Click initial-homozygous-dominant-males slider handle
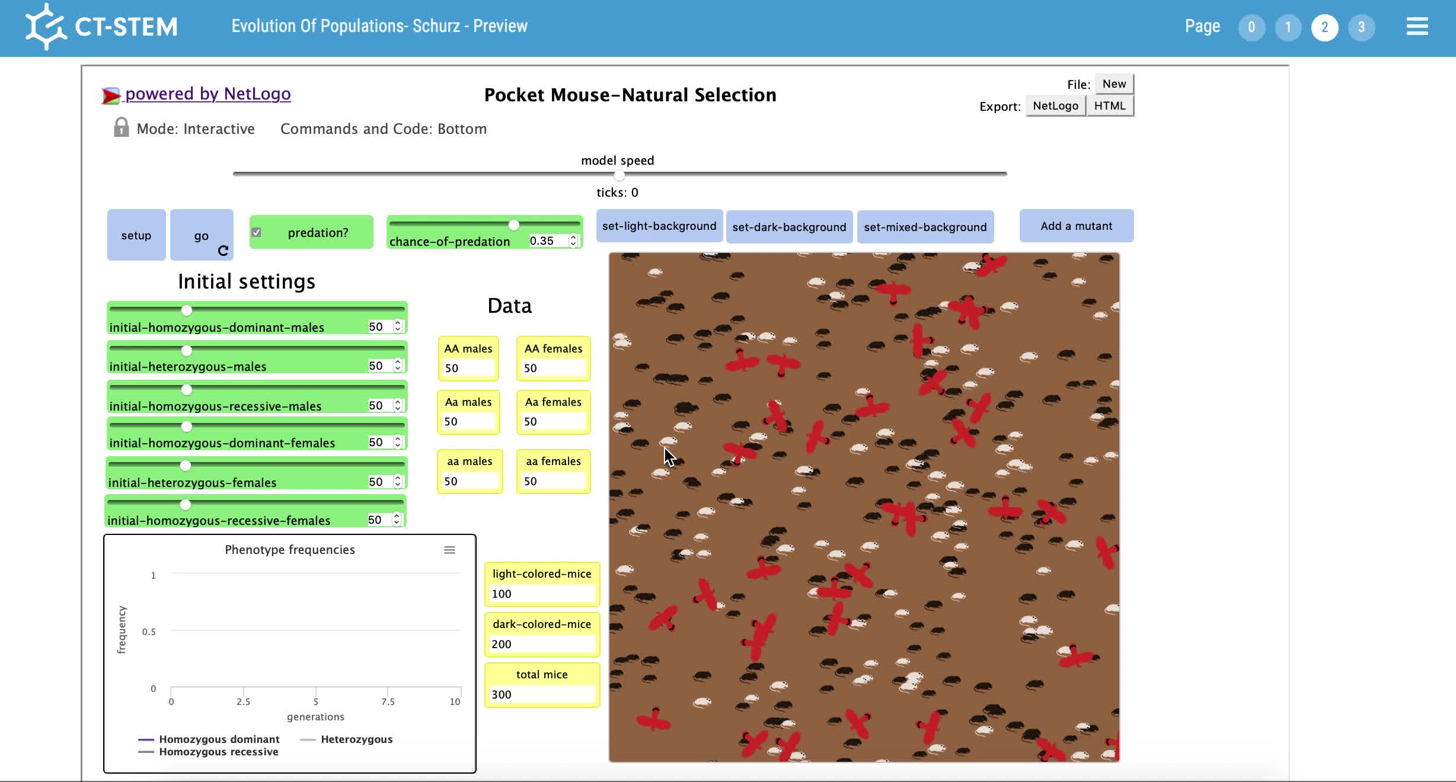This screenshot has height=782, width=1456. point(186,310)
